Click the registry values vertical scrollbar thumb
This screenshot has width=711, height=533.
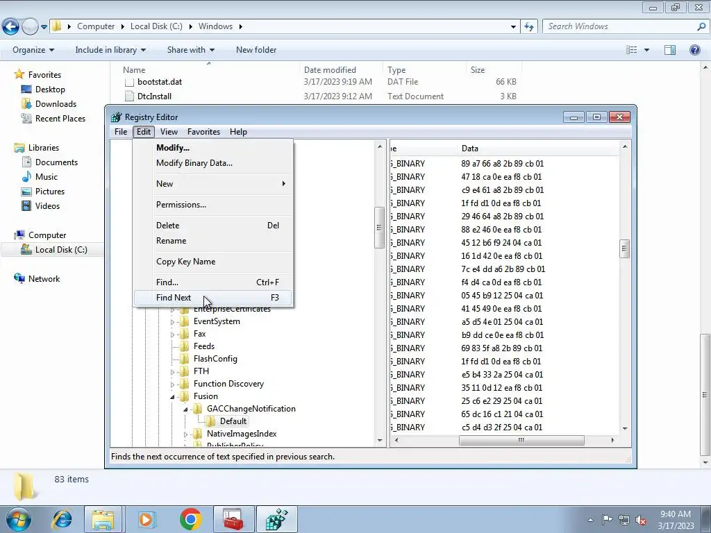[x=625, y=248]
